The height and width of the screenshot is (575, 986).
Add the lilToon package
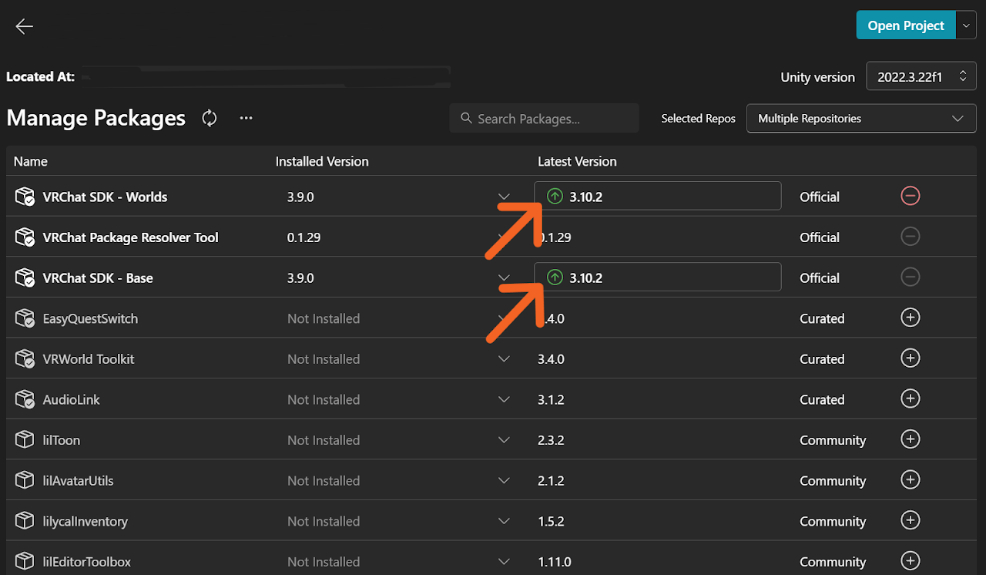[910, 440]
